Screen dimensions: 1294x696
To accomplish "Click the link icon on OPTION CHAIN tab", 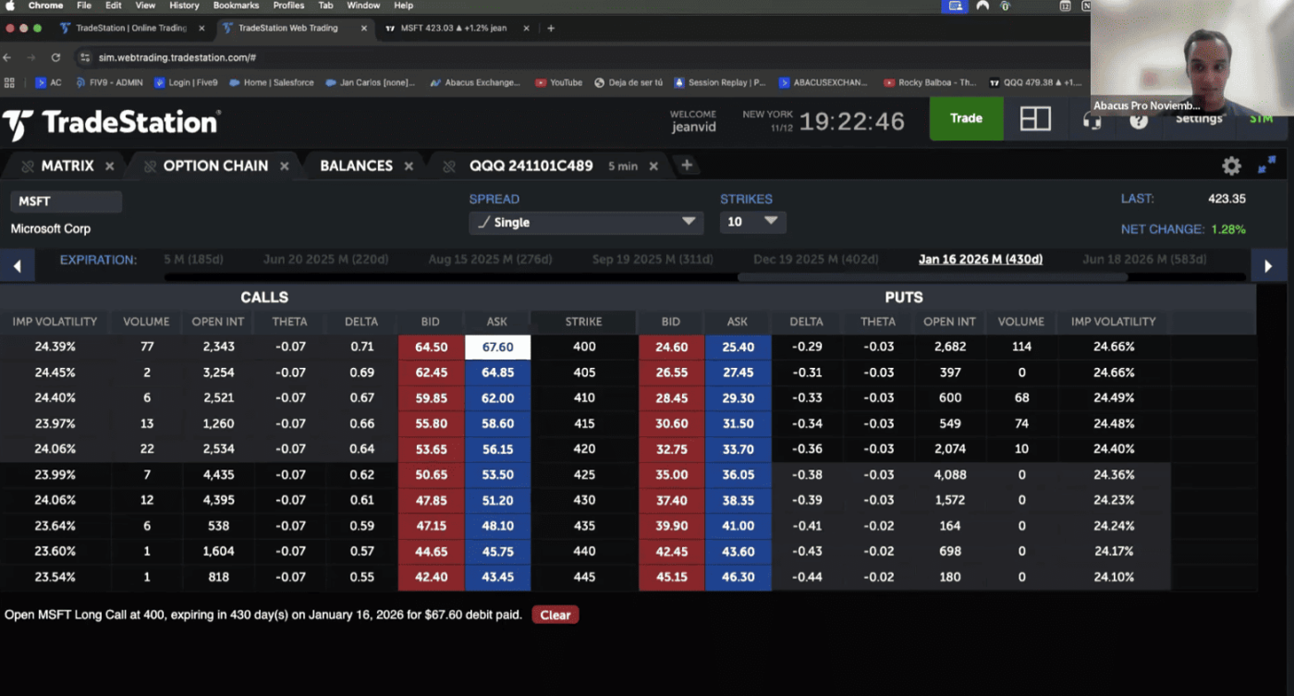I will point(150,166).
